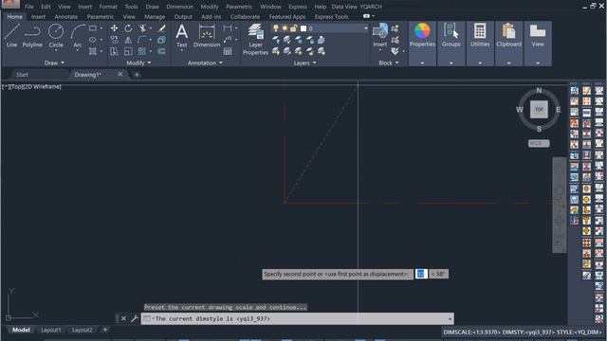Viewport: 607px width, 341px height.
Task: Activate the Rotate tool
Action: click(128, 28)
